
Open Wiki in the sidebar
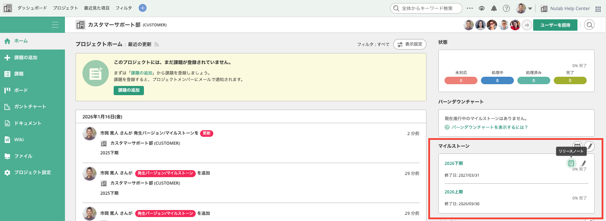pos(32,139)
